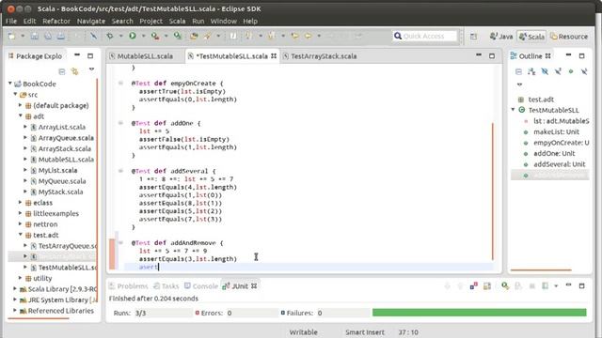602x338 pixels.
Task: Expand the nettron package
Action: pyautogui.click(x=21, y=223)
